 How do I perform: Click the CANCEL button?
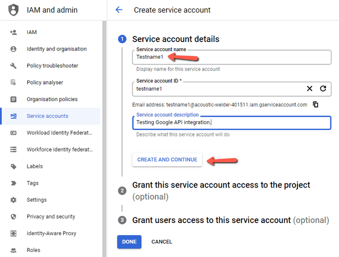tap(162, 242)
